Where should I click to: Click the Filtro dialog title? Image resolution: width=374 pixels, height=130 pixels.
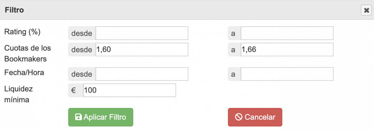(15, 10)
